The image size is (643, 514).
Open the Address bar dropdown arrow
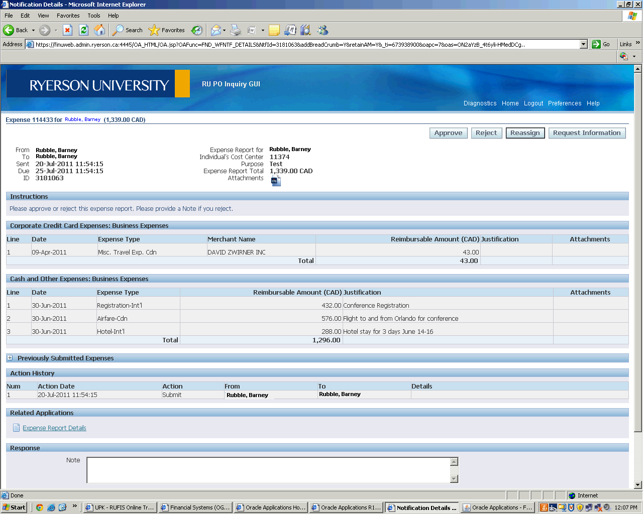(583, 44)
